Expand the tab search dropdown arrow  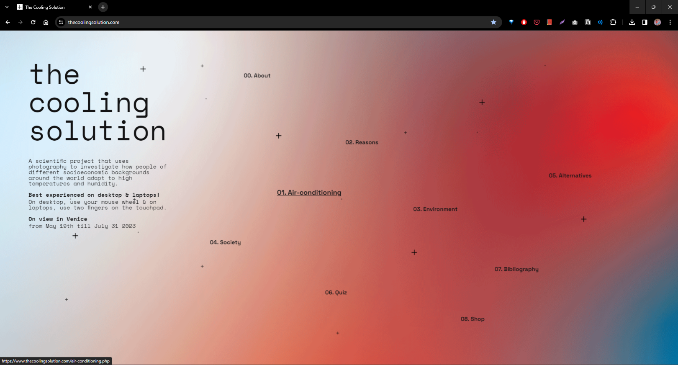click(7, 7)
